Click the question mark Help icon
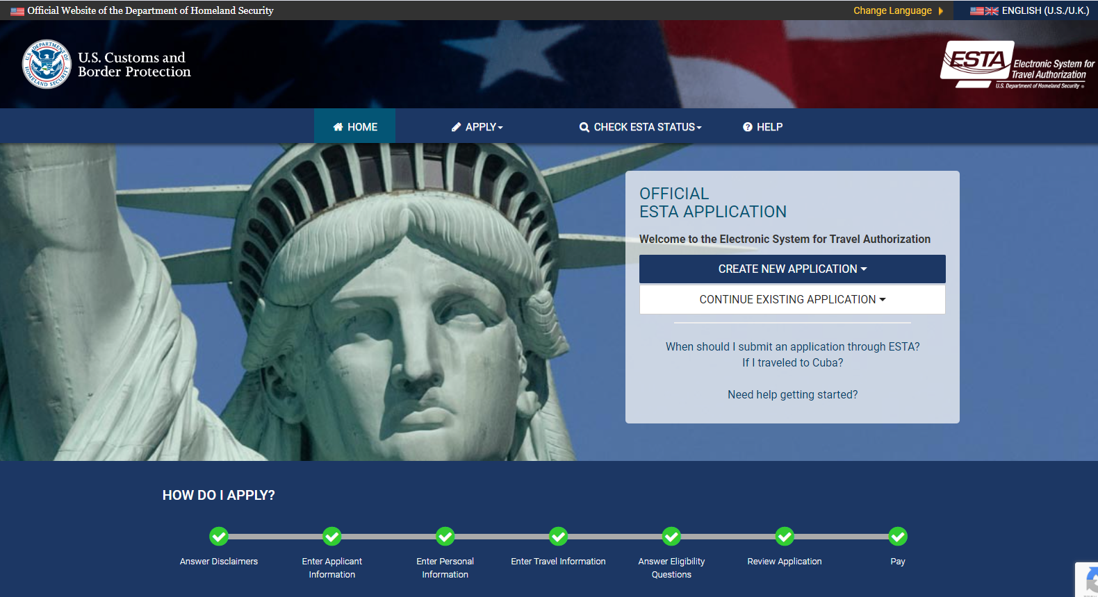1098x597 pixels. tap(748, 127)
